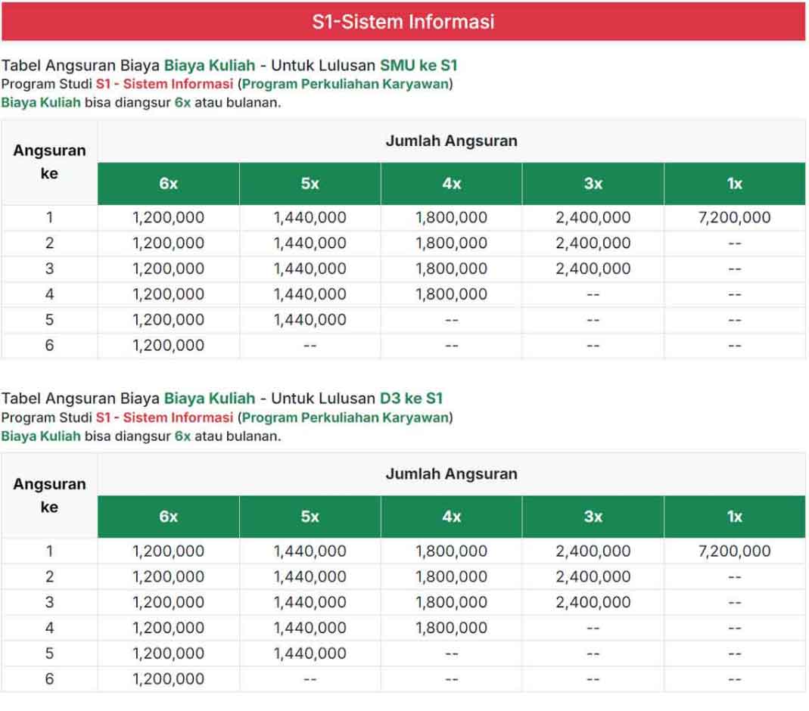D3 ke S1 table: click 1,800,000 in row 4

coord(452,628)
